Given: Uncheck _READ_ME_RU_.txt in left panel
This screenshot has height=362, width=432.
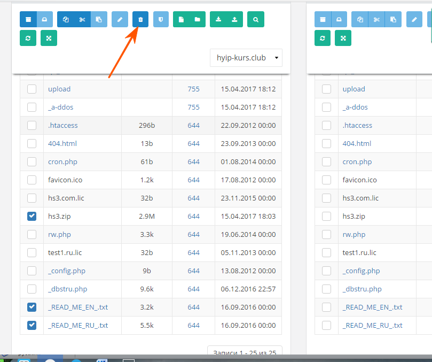Looking at the screenshot, I should pyautogui.click(x=32, y=325).
